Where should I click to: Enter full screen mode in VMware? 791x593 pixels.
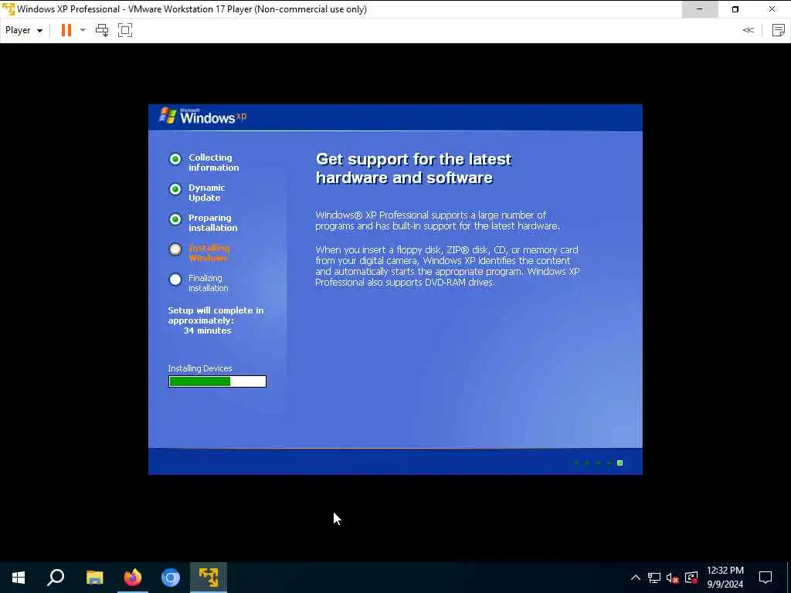pyautogui.click(x=125, y=30)
